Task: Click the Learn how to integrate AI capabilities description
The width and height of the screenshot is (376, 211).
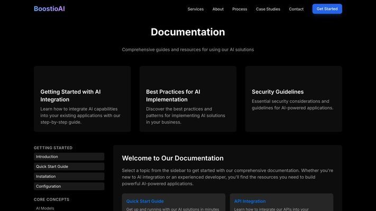Action: (80, 116)
